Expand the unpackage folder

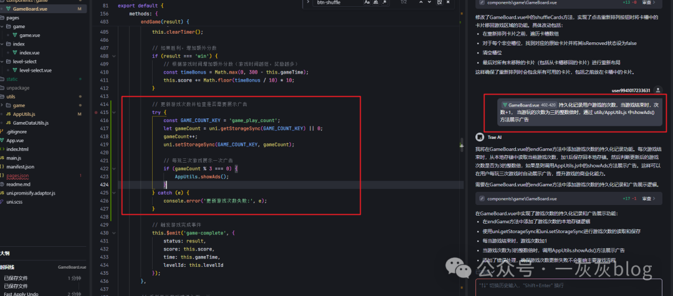coord(17,88)
